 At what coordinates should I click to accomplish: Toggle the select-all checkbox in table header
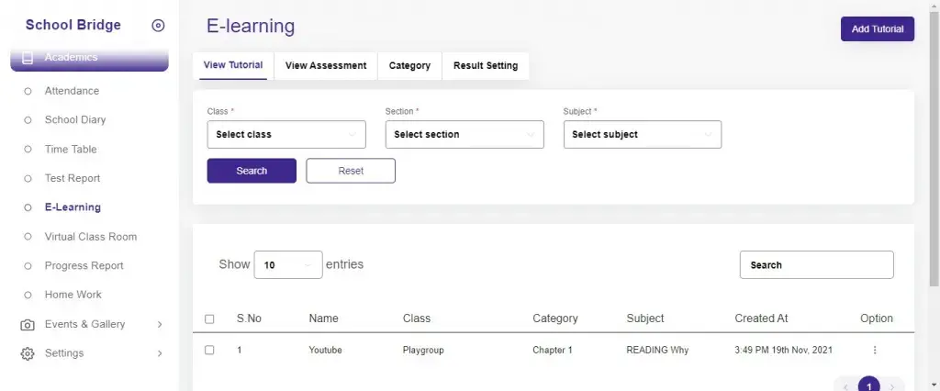click(x=209, y=319)
